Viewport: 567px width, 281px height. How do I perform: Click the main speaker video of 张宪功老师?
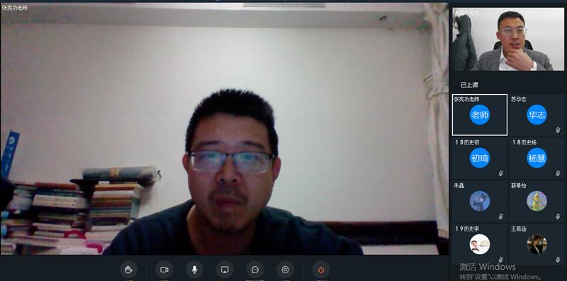tap(224, 129)
